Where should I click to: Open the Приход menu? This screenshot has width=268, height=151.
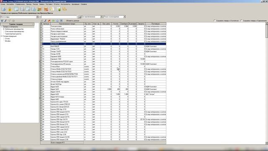point(29,4)
